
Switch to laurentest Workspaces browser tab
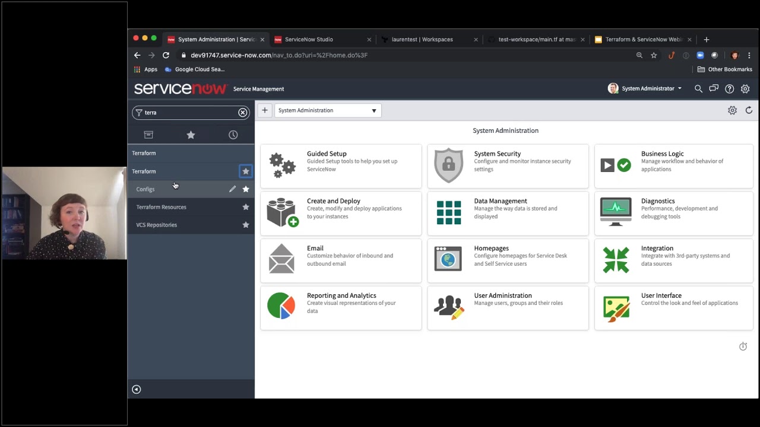[x=428, y=40]
